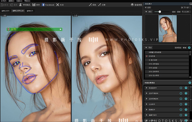Image resolution: width=192 pixels, height=122 pixels.
Task: Adjust the zoom slider handle
Action: pyautogui.click(x=160, y=12)
